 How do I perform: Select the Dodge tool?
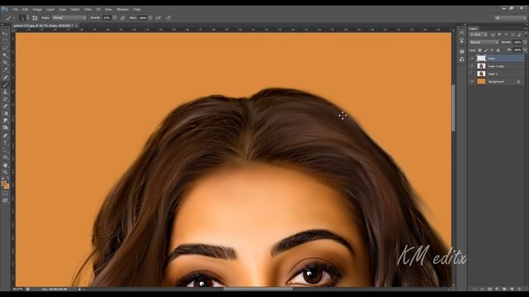click(x=5, y=128)
